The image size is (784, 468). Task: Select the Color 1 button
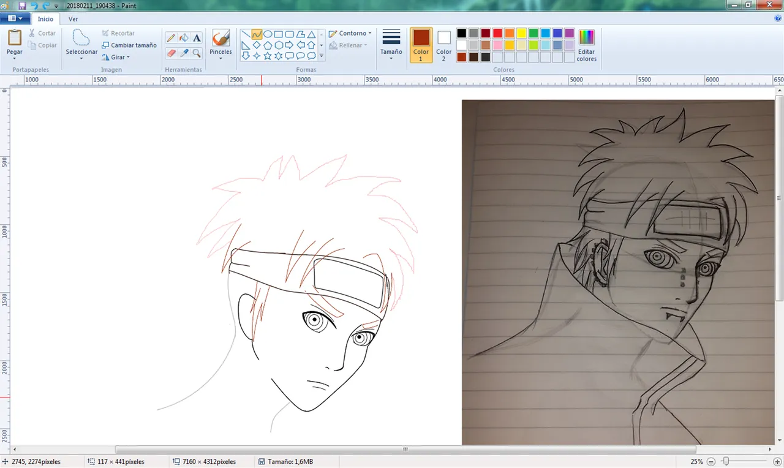421,45
